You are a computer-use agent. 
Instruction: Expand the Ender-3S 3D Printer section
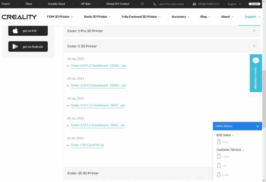138,173
